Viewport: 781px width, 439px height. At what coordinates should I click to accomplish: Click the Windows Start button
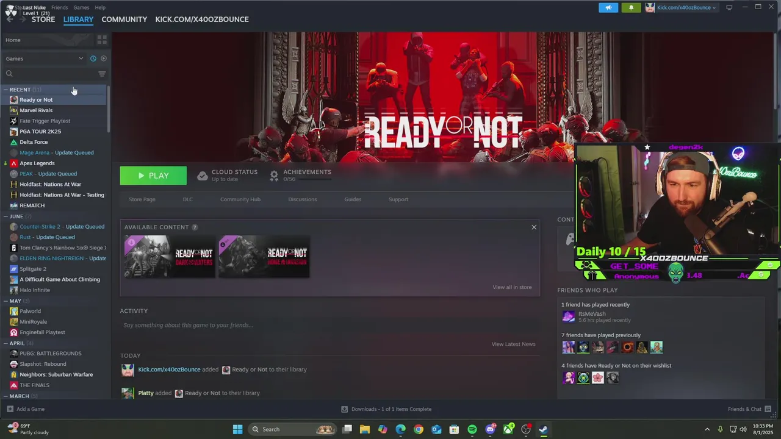coord(237,429)
